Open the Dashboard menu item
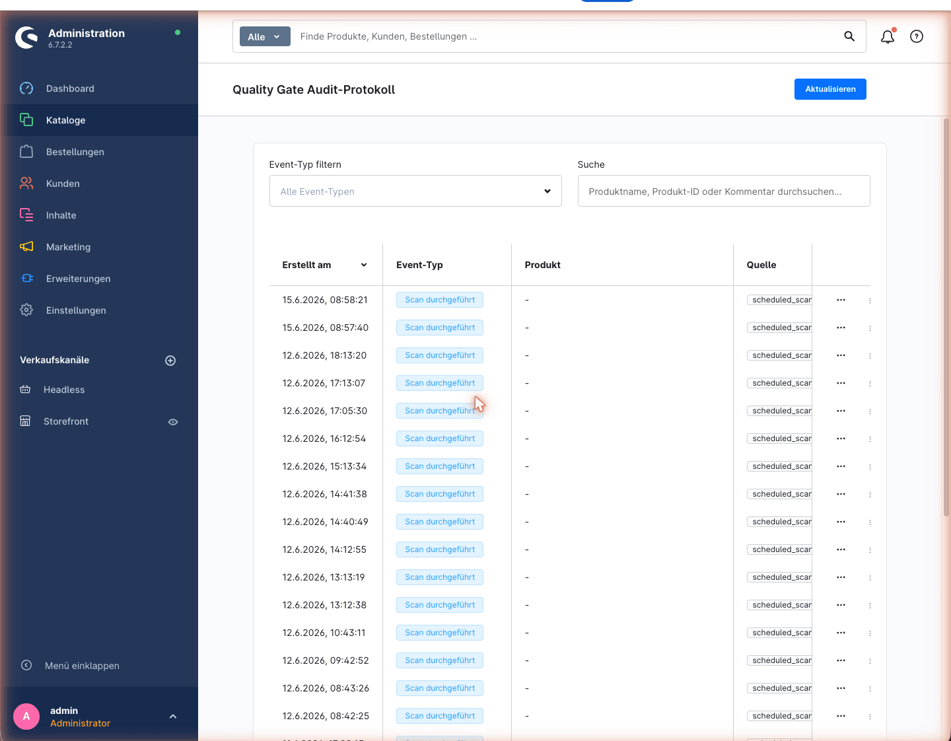This screenshot has width=951, height=741. (99, 88)
